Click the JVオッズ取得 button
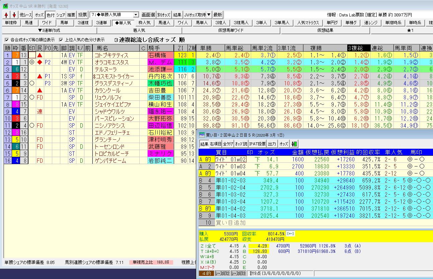Image resolution: width=433 pixels, height=279 pixels. pos(195,15)
